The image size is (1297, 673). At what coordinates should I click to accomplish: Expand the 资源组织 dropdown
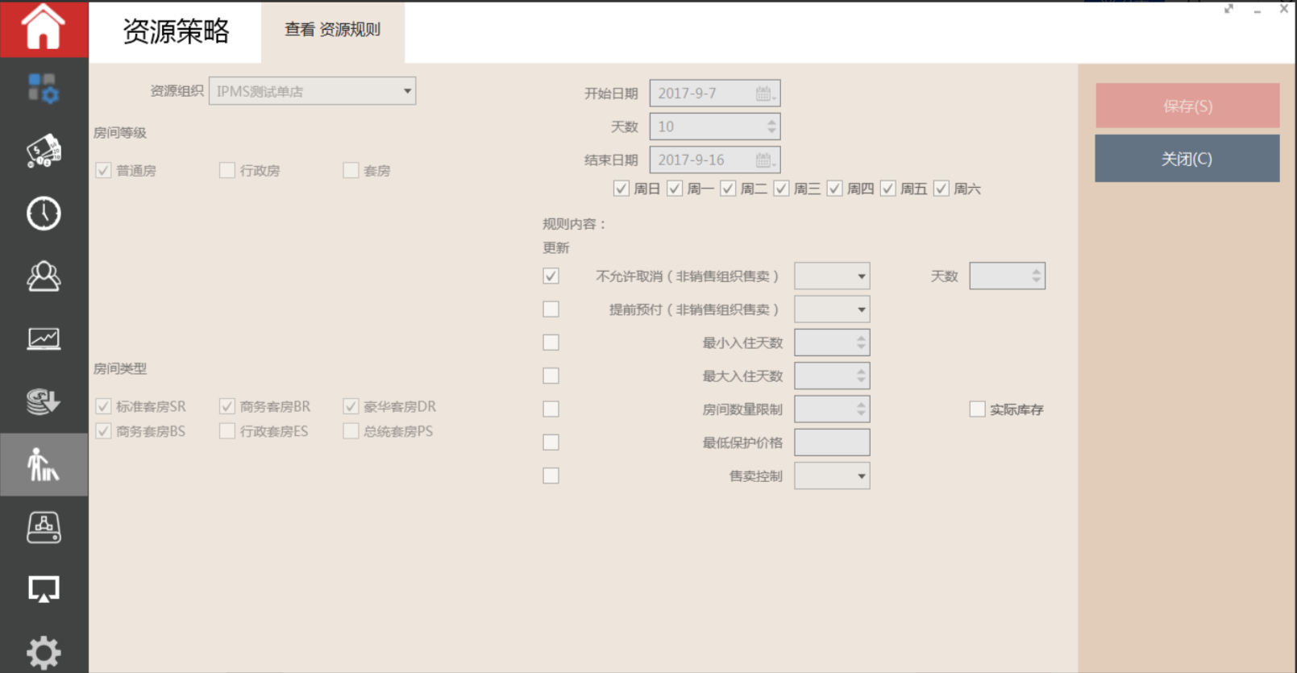[x=407, y=91]
